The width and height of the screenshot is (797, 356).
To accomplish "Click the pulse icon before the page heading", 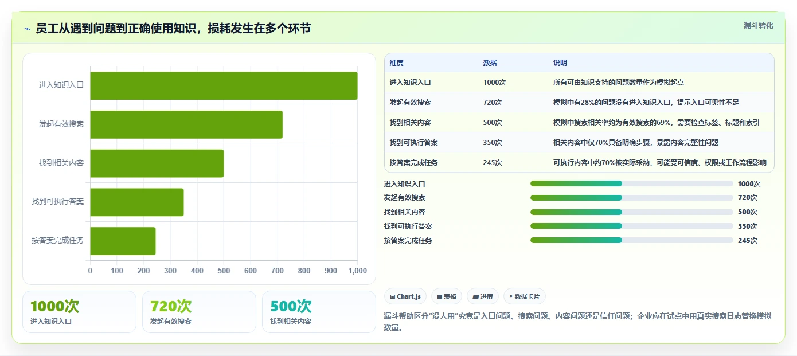I will 28,29.
